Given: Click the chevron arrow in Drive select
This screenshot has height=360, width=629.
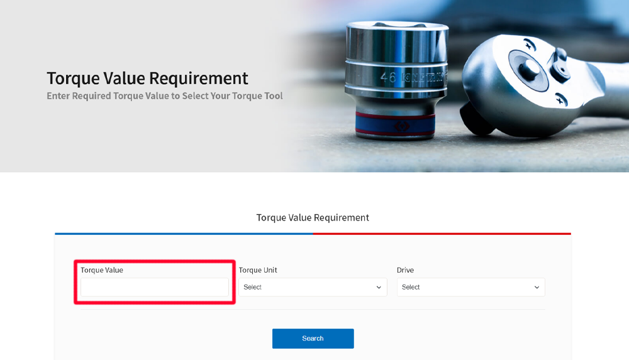Looking at the screenshot, I should tap(537, 287).
